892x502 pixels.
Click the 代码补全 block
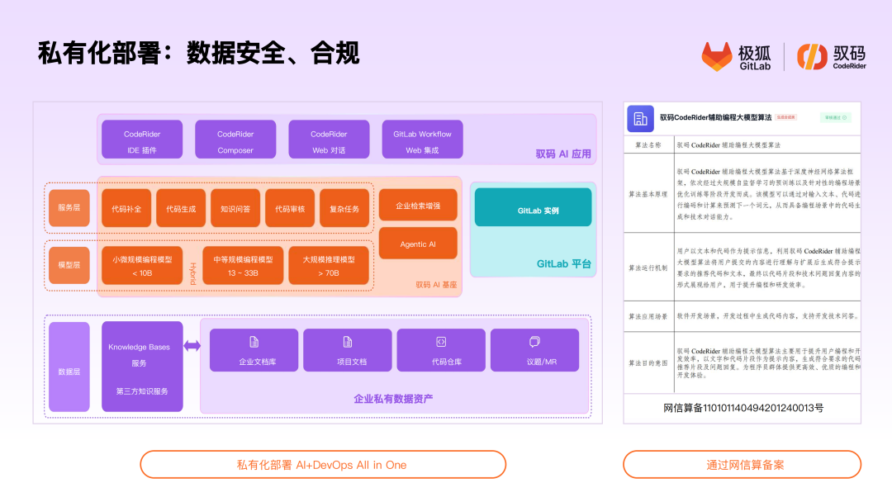126,209
